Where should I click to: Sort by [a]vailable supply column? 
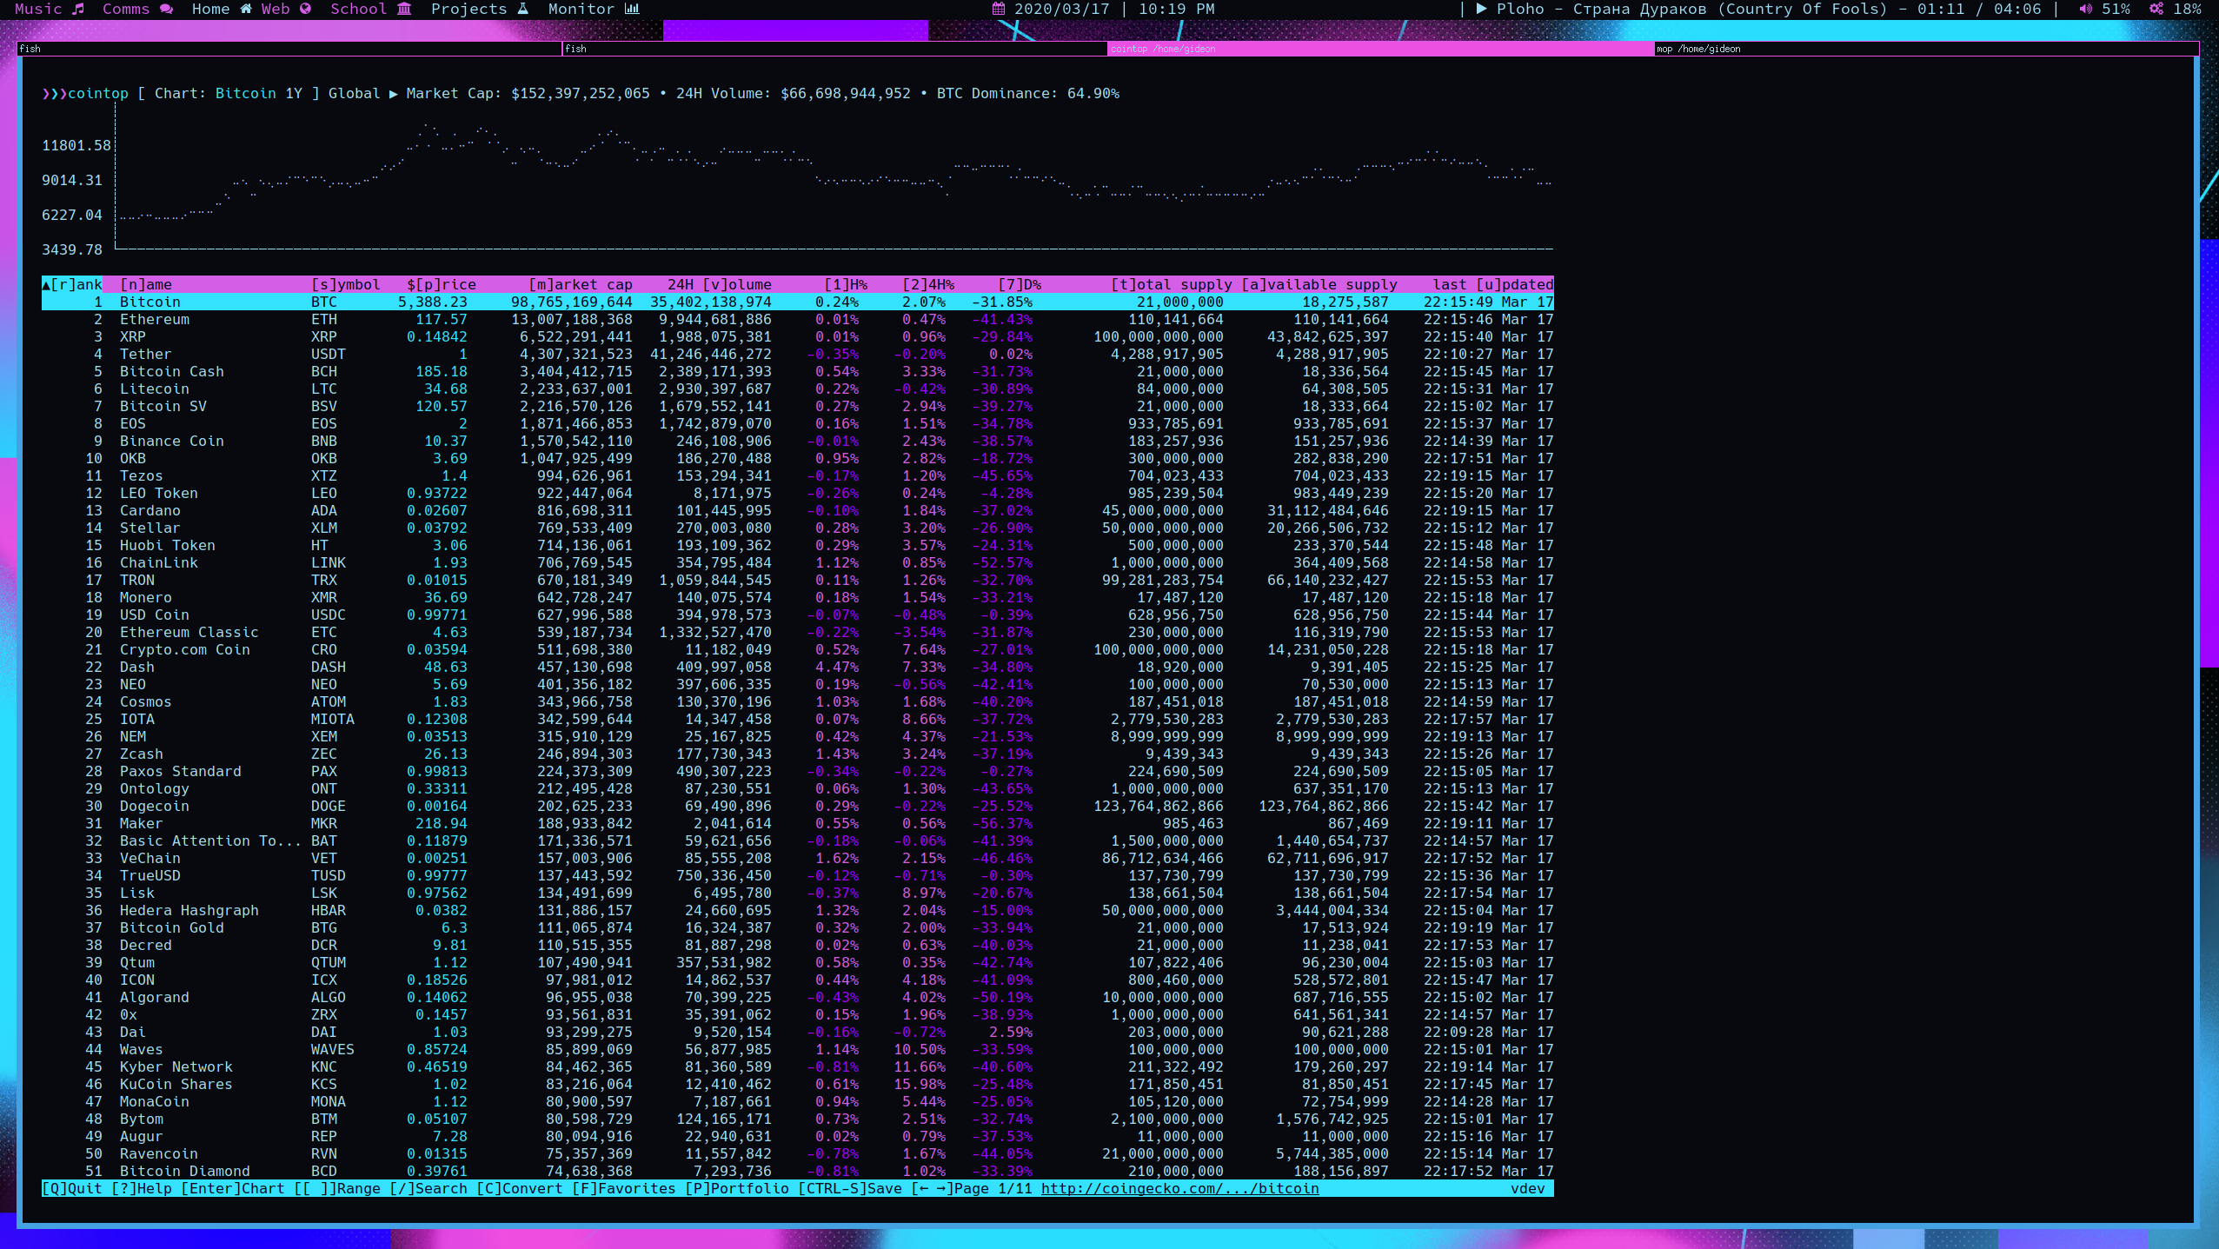pyautogui.click(x=1319, y=284)
